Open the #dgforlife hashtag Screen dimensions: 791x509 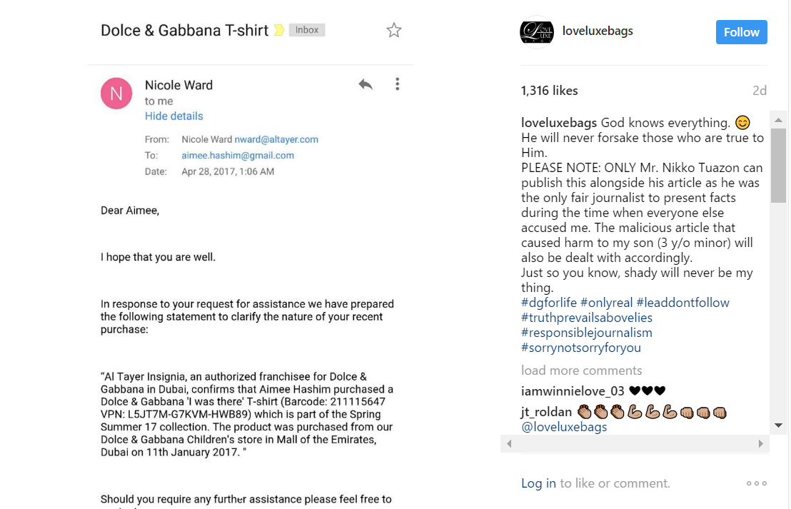click(x=549, y=303)
